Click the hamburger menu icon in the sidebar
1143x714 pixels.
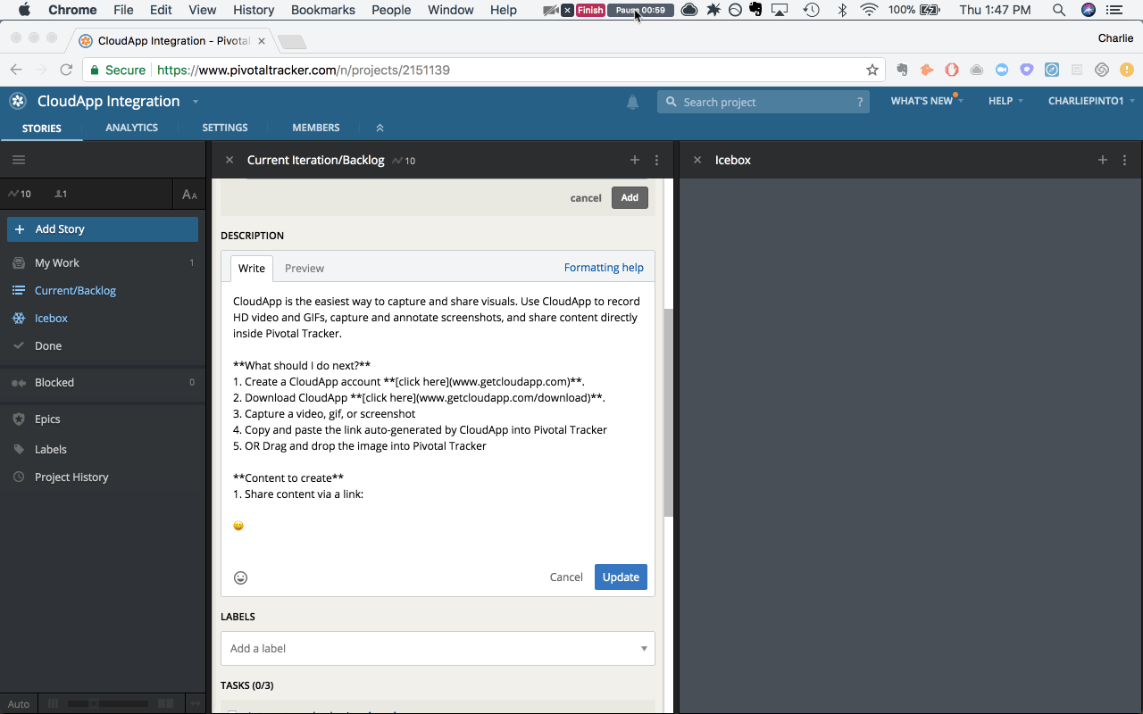point(19,160)
